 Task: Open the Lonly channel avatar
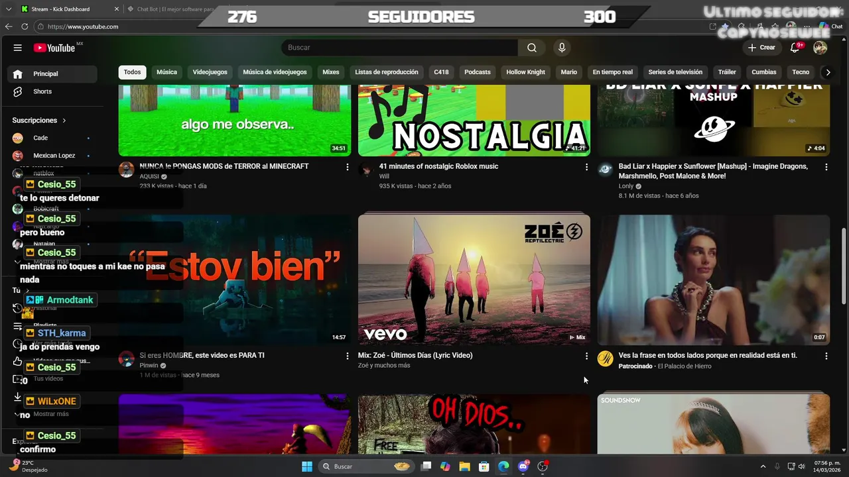(605, 170)
